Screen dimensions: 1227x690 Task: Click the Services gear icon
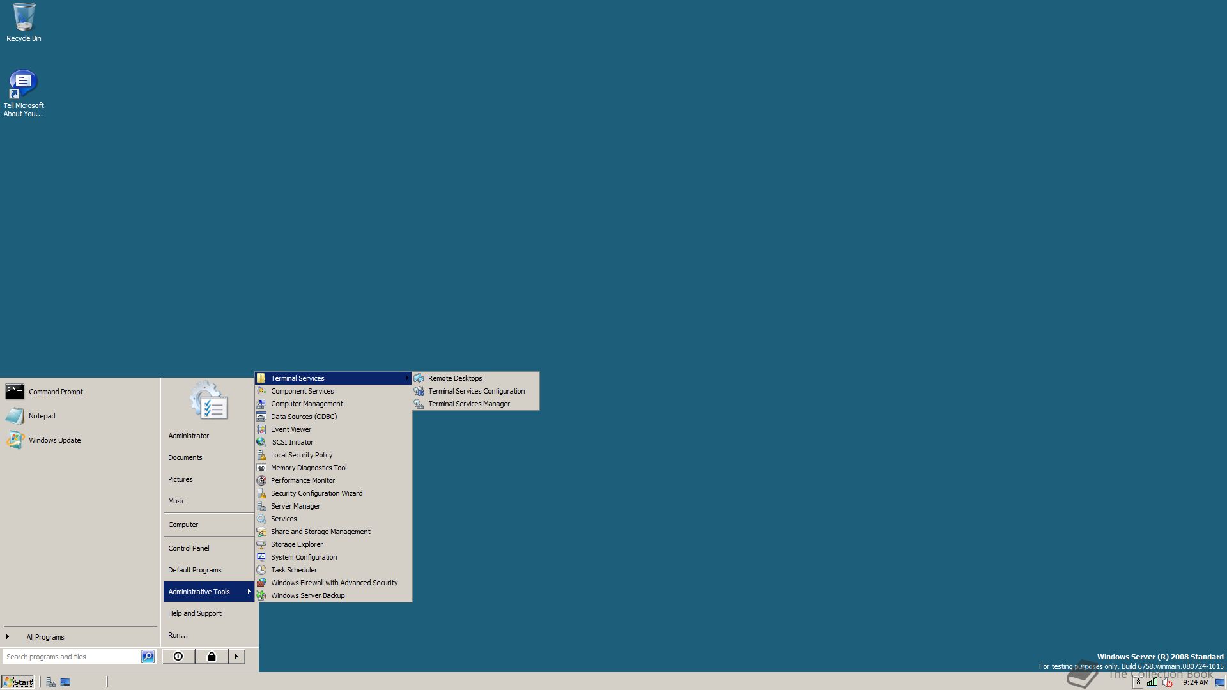point(261,519)
